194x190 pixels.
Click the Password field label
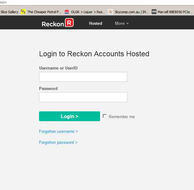click(x=48, y=88)
